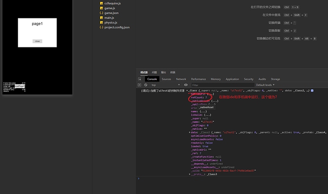Click the _createFunction: null property
328x194 pixels.
pyautogui.click(x=206, y=157)
